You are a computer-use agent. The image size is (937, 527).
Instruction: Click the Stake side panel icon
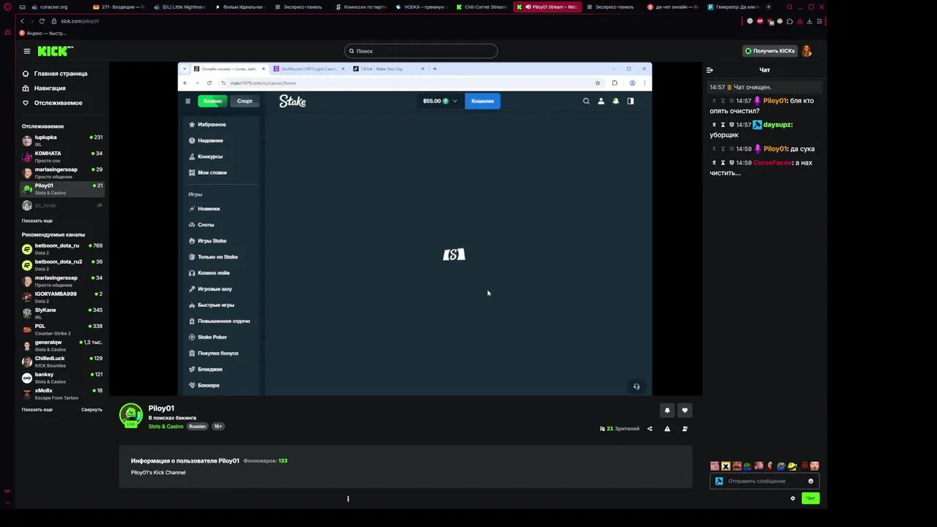coord(630,101)
